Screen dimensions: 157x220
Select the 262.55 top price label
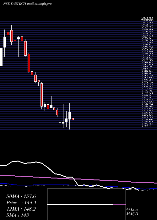click(x=147, y=19)
